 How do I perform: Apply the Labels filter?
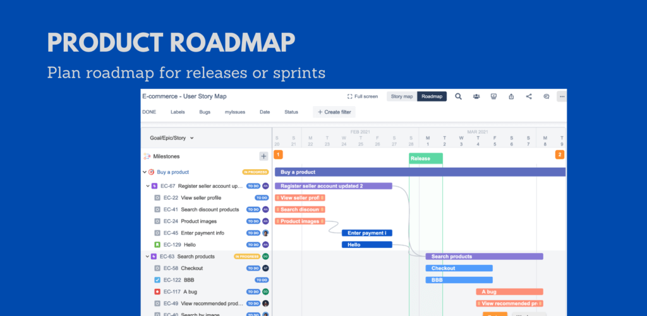coord(178,112)
